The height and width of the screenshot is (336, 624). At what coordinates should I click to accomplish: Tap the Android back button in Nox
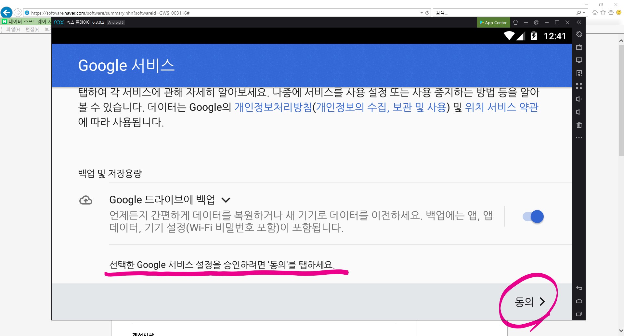pyautogui.click(x=579, y=288)
